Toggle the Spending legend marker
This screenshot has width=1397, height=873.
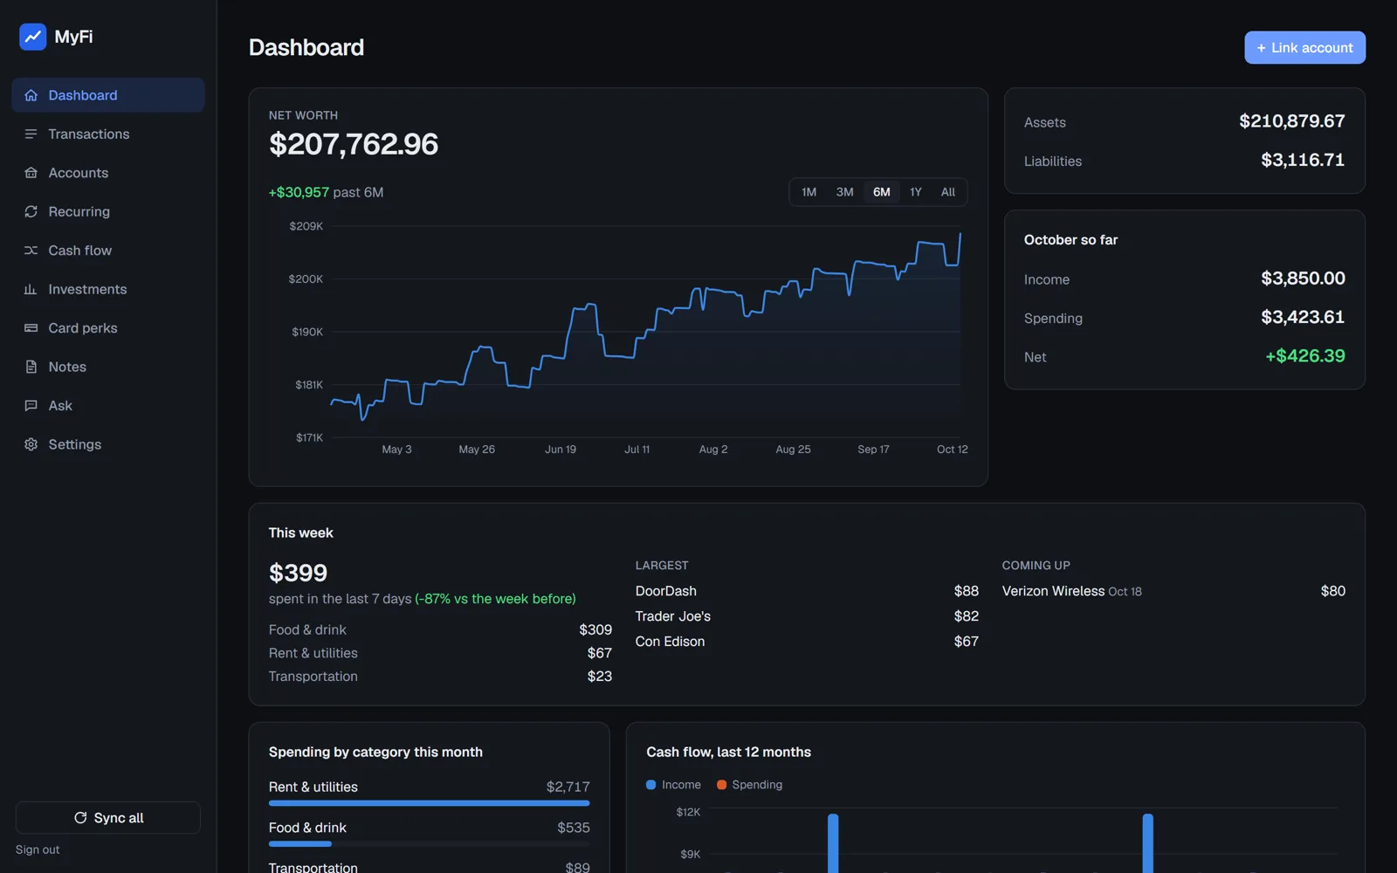[722, 785]
